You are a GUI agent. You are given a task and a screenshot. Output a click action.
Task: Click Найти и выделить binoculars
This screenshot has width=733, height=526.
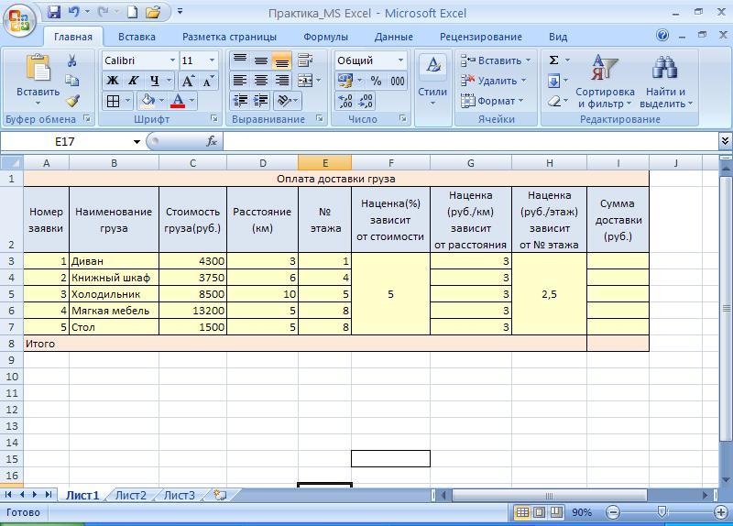[665, 82]
